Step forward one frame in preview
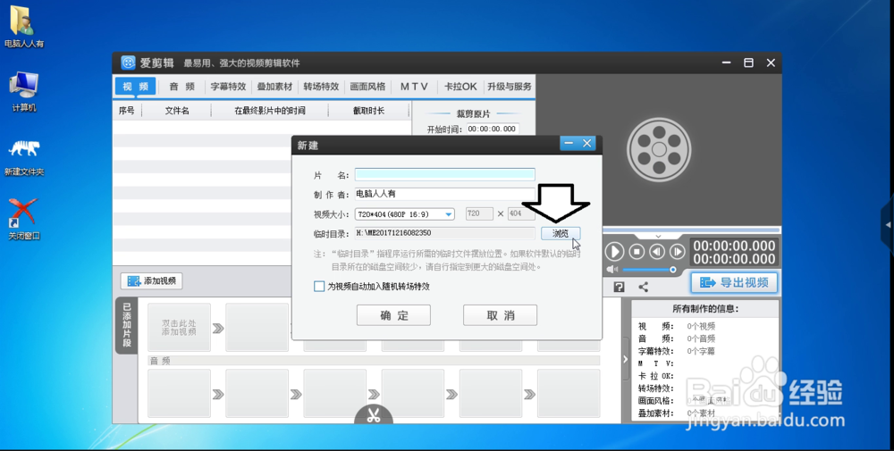Screen dimensions: 894x451 678,251
